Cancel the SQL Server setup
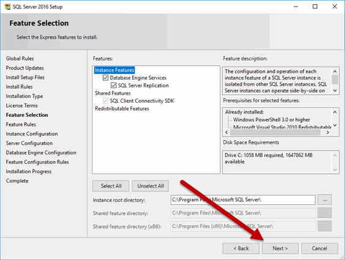This screenshot has height=260, width=345. 319,248
